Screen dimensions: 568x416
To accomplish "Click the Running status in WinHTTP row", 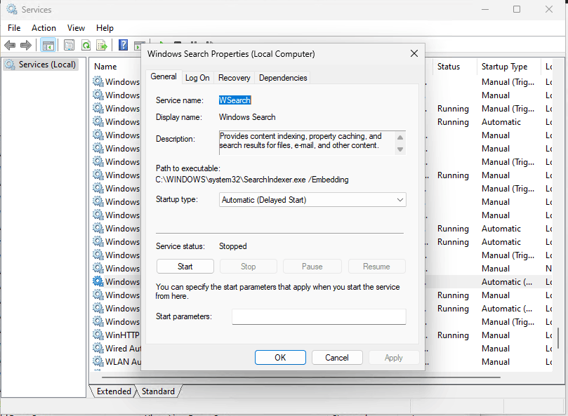I will [x=453, y=335].
